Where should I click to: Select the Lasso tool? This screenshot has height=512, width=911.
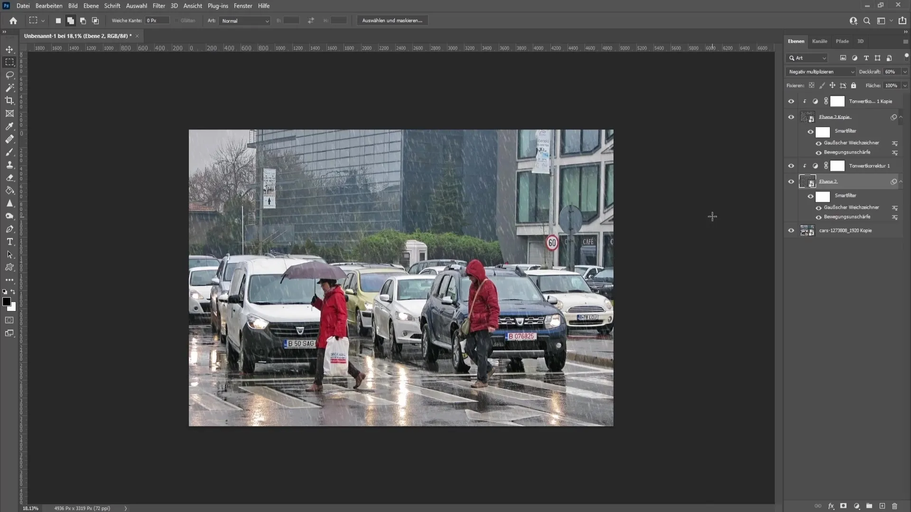pyautogui.click(x=9, y=74)
